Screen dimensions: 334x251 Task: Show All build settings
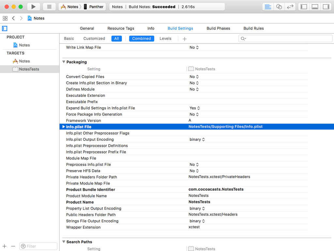pyautogui.click(x=116, y=39)
